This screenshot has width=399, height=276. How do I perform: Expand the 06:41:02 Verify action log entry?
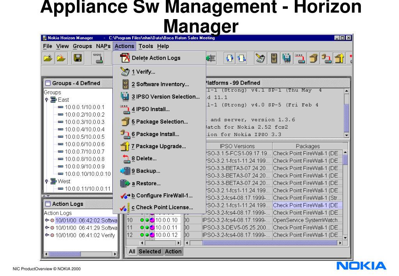click(x=47, y=235)
